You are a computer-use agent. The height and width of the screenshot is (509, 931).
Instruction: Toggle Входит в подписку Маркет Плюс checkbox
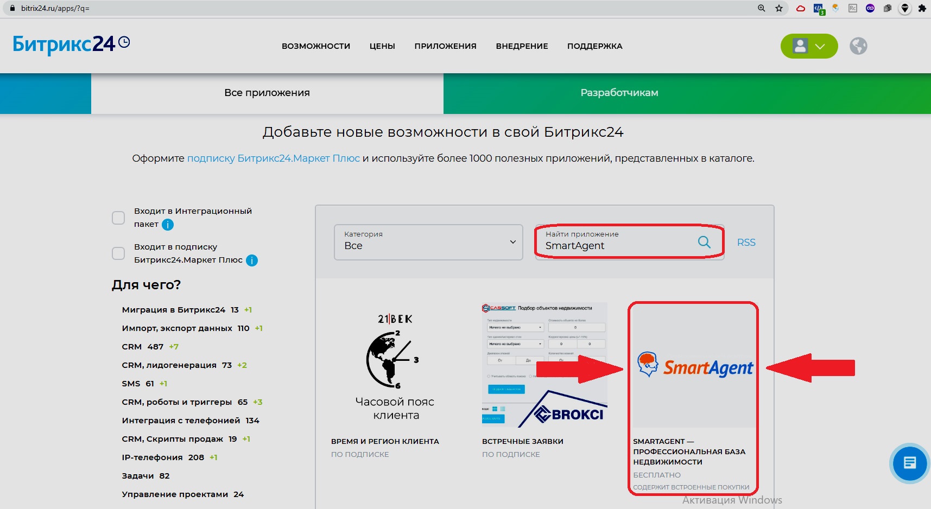(118, 253)
